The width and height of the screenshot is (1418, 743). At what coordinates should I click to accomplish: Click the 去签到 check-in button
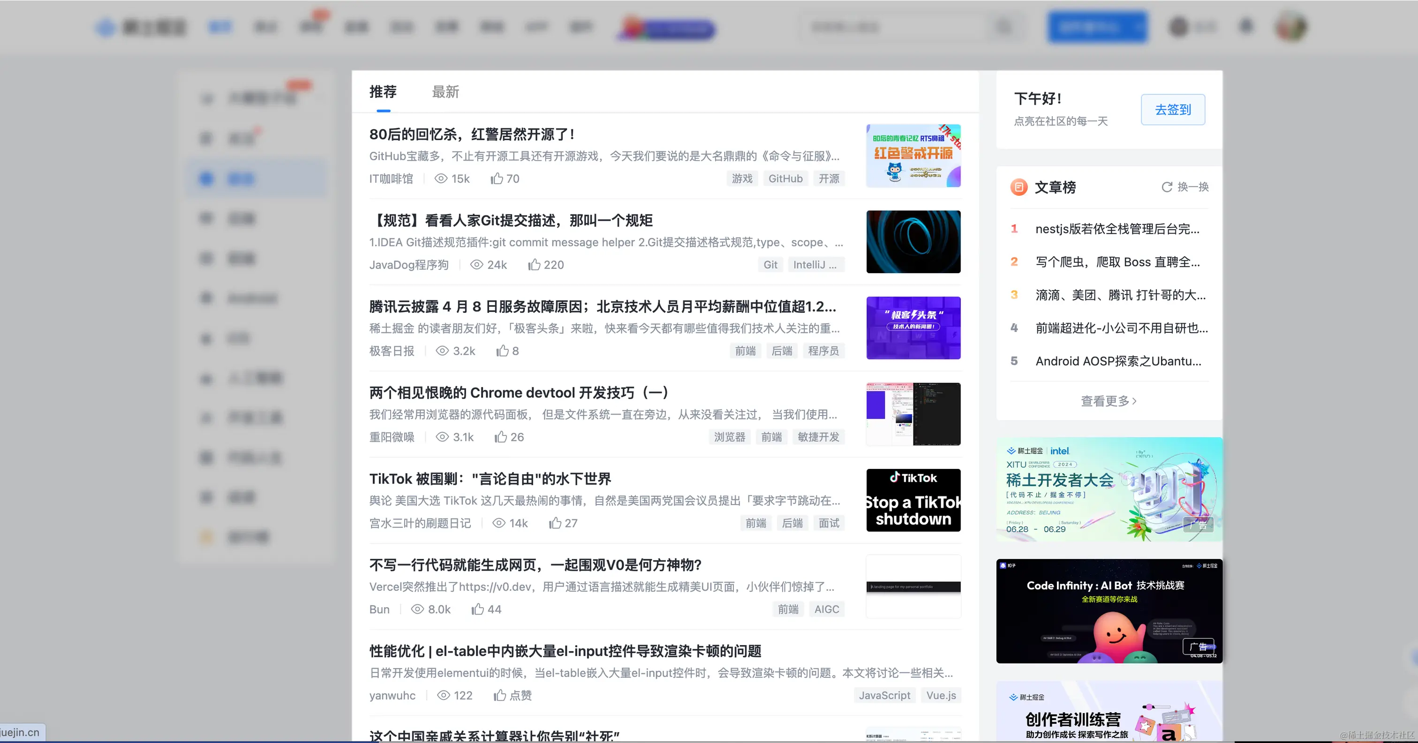pos(1172,110)
